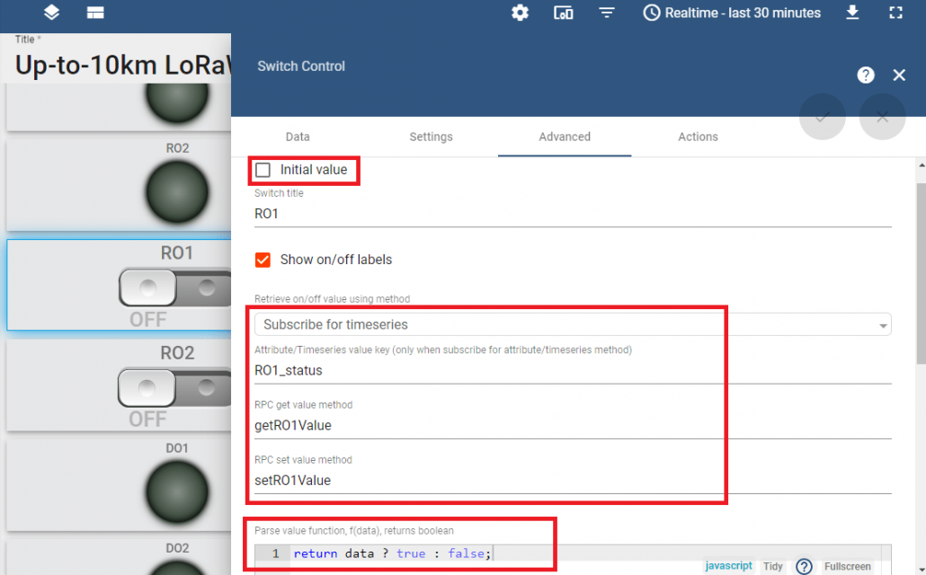The width and height of the screenshot is (926, 575).
Task: Click the Tidy button in code editor
Action: [772, 567]
